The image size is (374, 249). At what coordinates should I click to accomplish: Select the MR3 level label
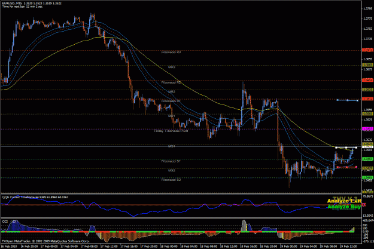pos(172,67)
